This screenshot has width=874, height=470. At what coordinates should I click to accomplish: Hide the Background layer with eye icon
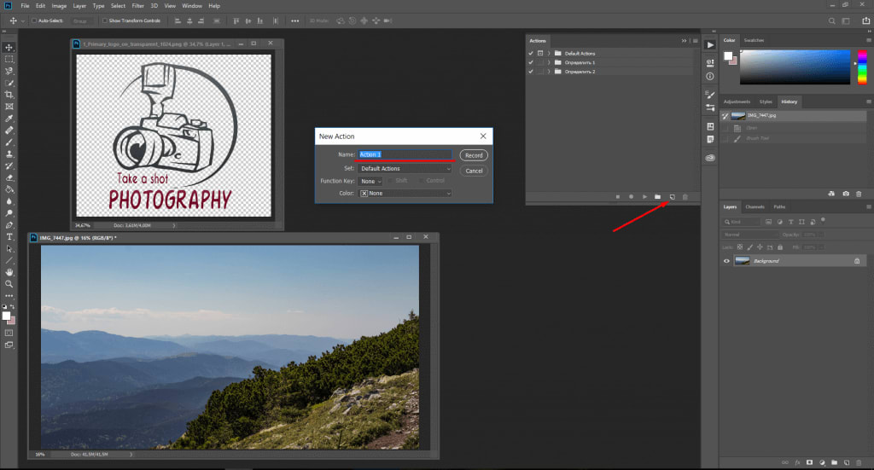click(726, 261)
